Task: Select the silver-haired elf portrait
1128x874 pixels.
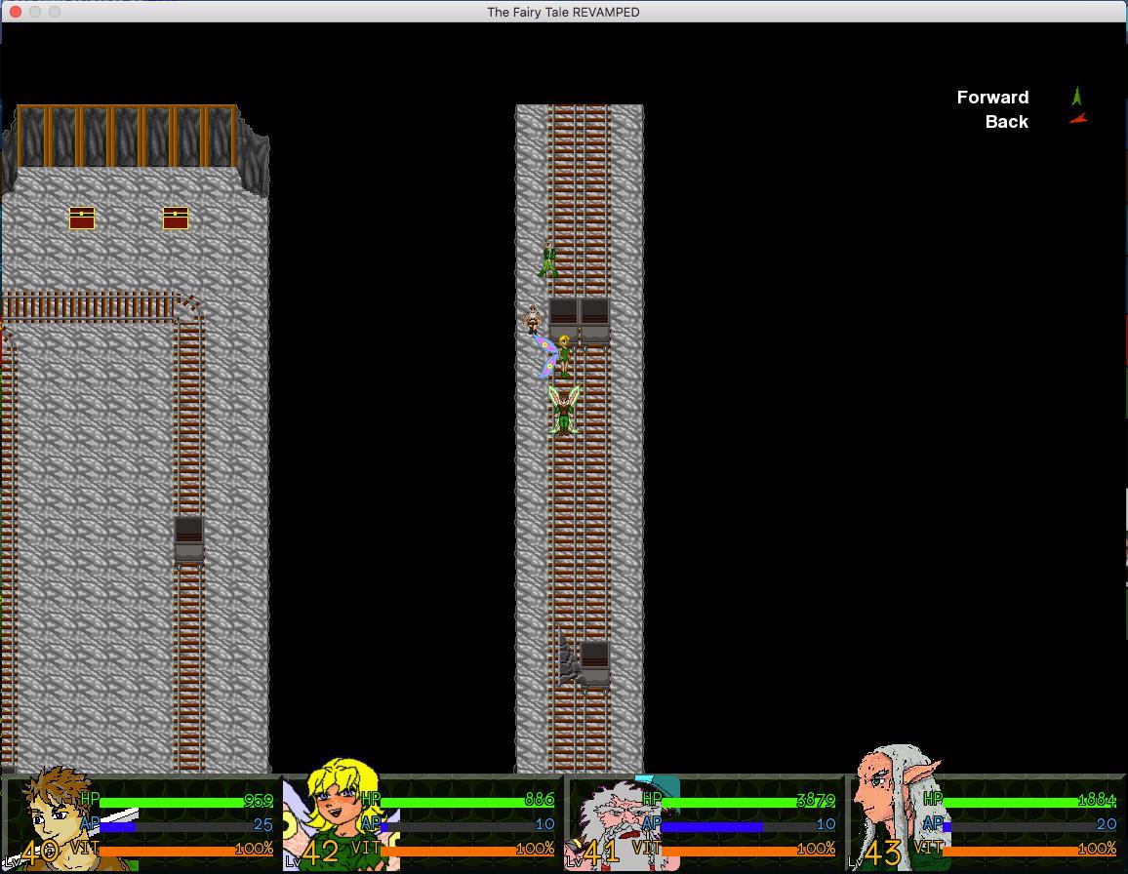Action: 893,814
